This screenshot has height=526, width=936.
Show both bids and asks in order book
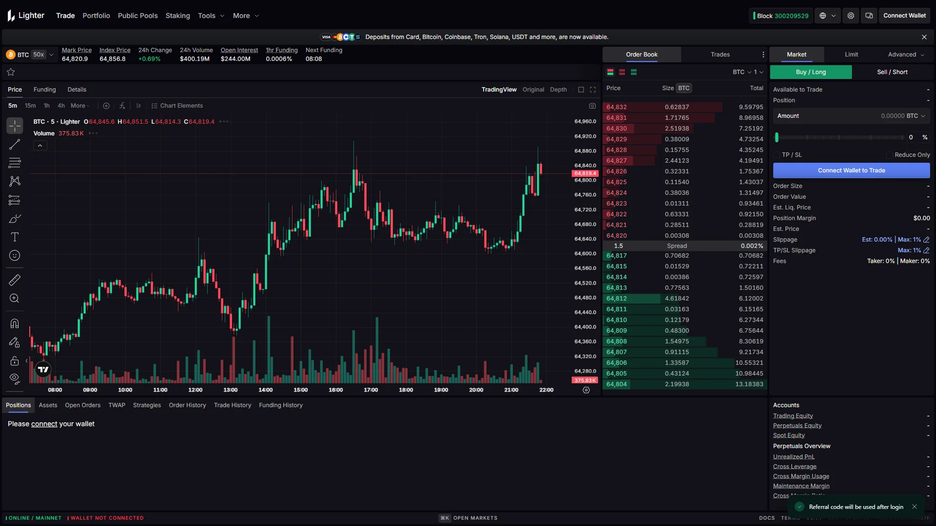point(610,72)
